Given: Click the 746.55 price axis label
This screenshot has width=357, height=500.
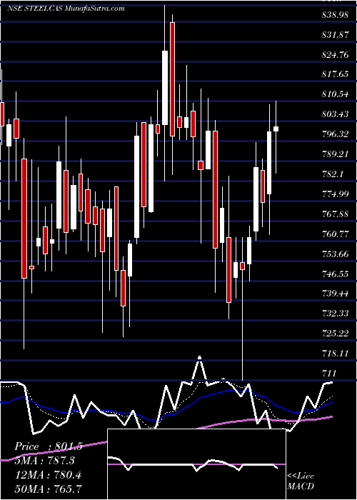Looking at the screenshot, I should (335, 274).
